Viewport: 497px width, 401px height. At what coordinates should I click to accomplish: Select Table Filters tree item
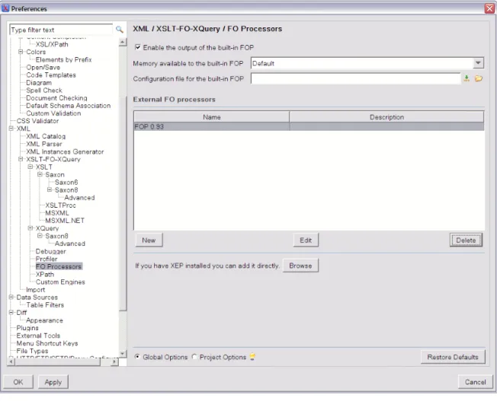(x=45, y=305)
